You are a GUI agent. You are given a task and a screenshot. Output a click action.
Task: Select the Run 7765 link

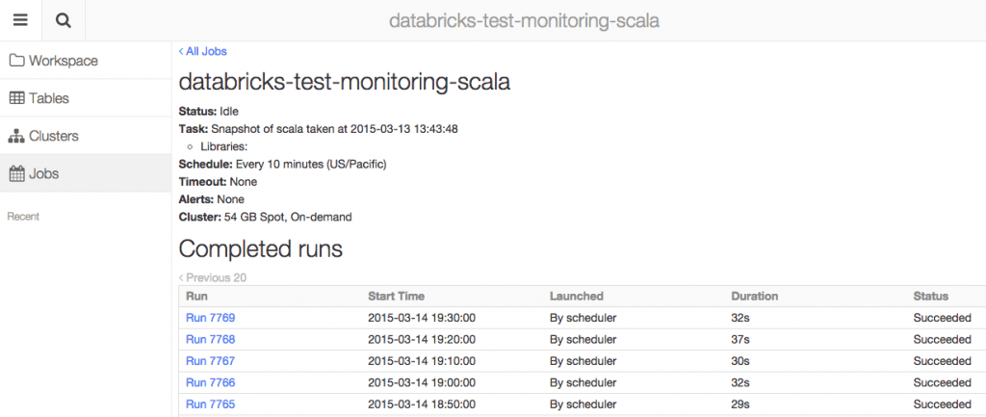click(x=210, y=404)
